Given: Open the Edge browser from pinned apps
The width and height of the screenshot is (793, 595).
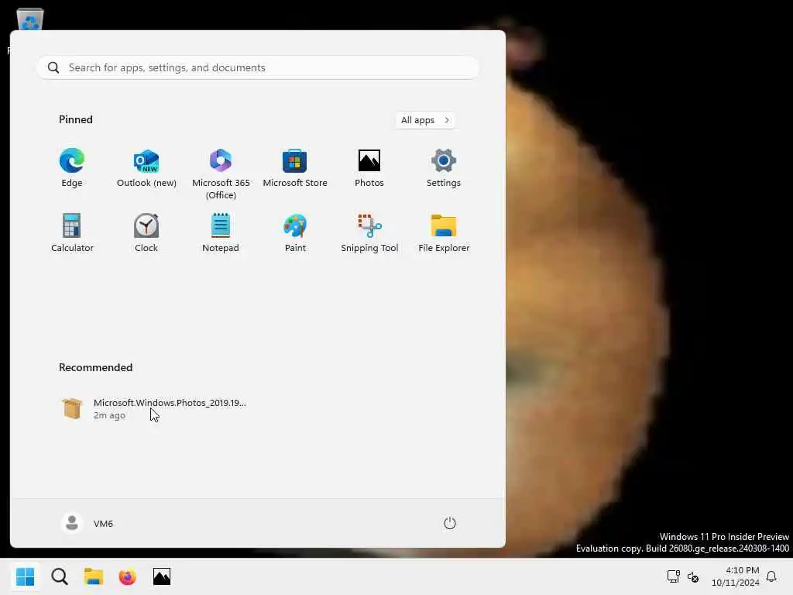Looking at the screenshot, I should tap(72, 168).
